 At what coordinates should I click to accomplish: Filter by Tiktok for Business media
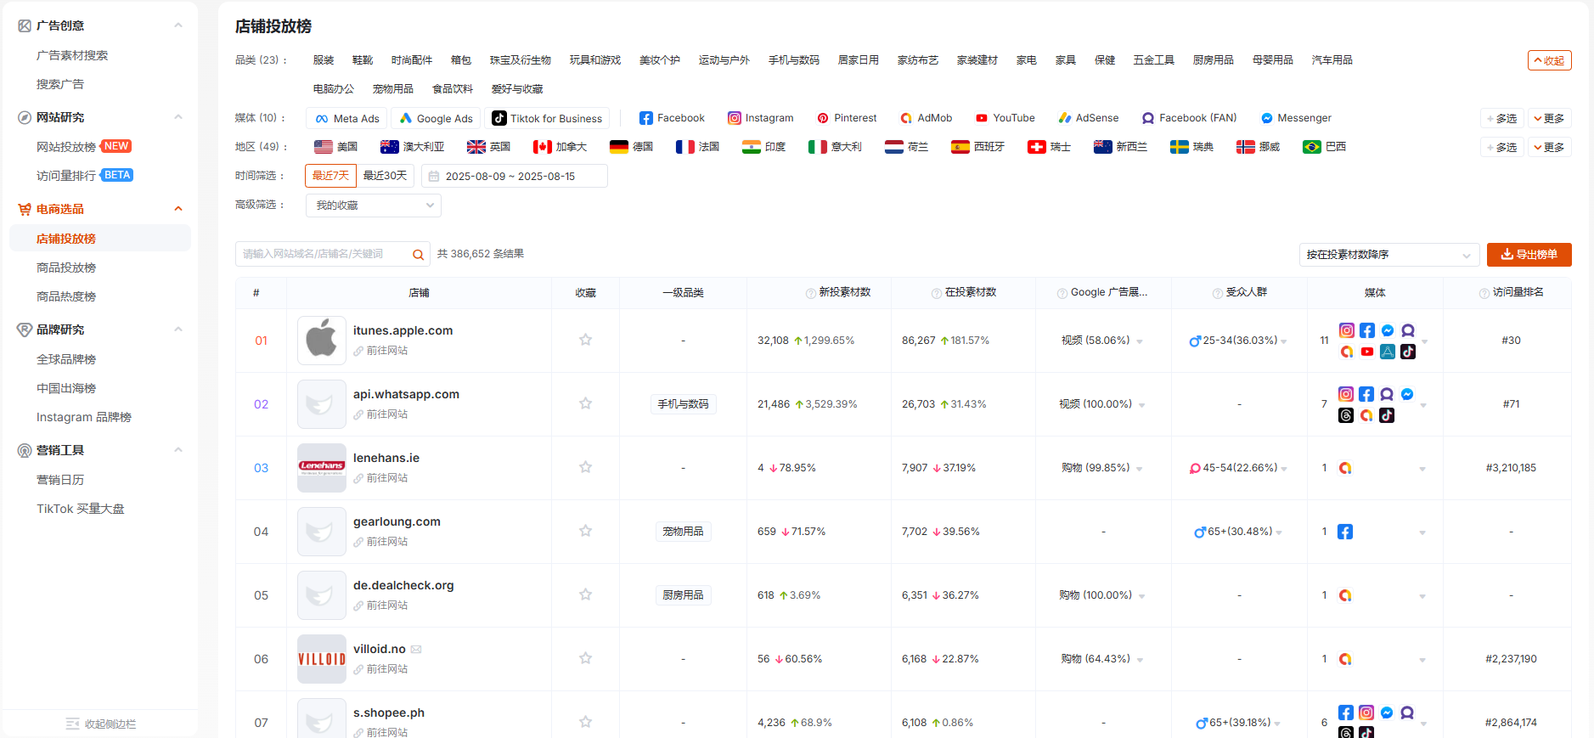[547, 118]
